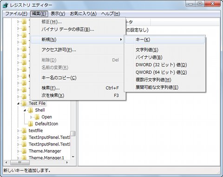The height and width of the screenshot is (177, 223).
Task: Click the horizontal scrollbar right arrow
Action: click(67, 162)
